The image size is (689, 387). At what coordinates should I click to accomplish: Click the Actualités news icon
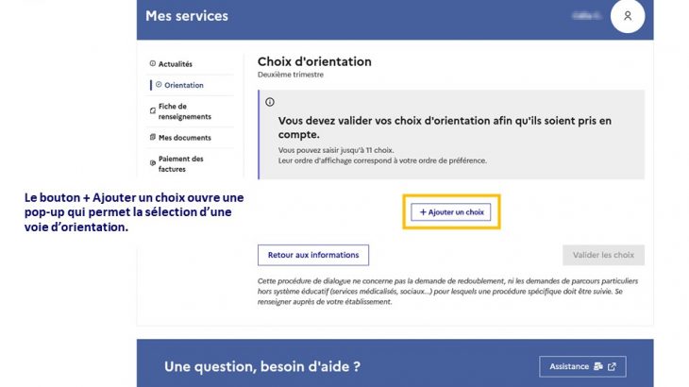tap(153, 64)
